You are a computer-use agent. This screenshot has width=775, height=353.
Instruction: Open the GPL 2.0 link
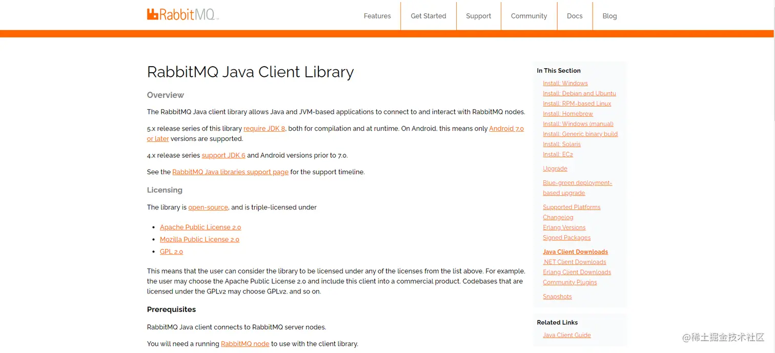[171, 252]
